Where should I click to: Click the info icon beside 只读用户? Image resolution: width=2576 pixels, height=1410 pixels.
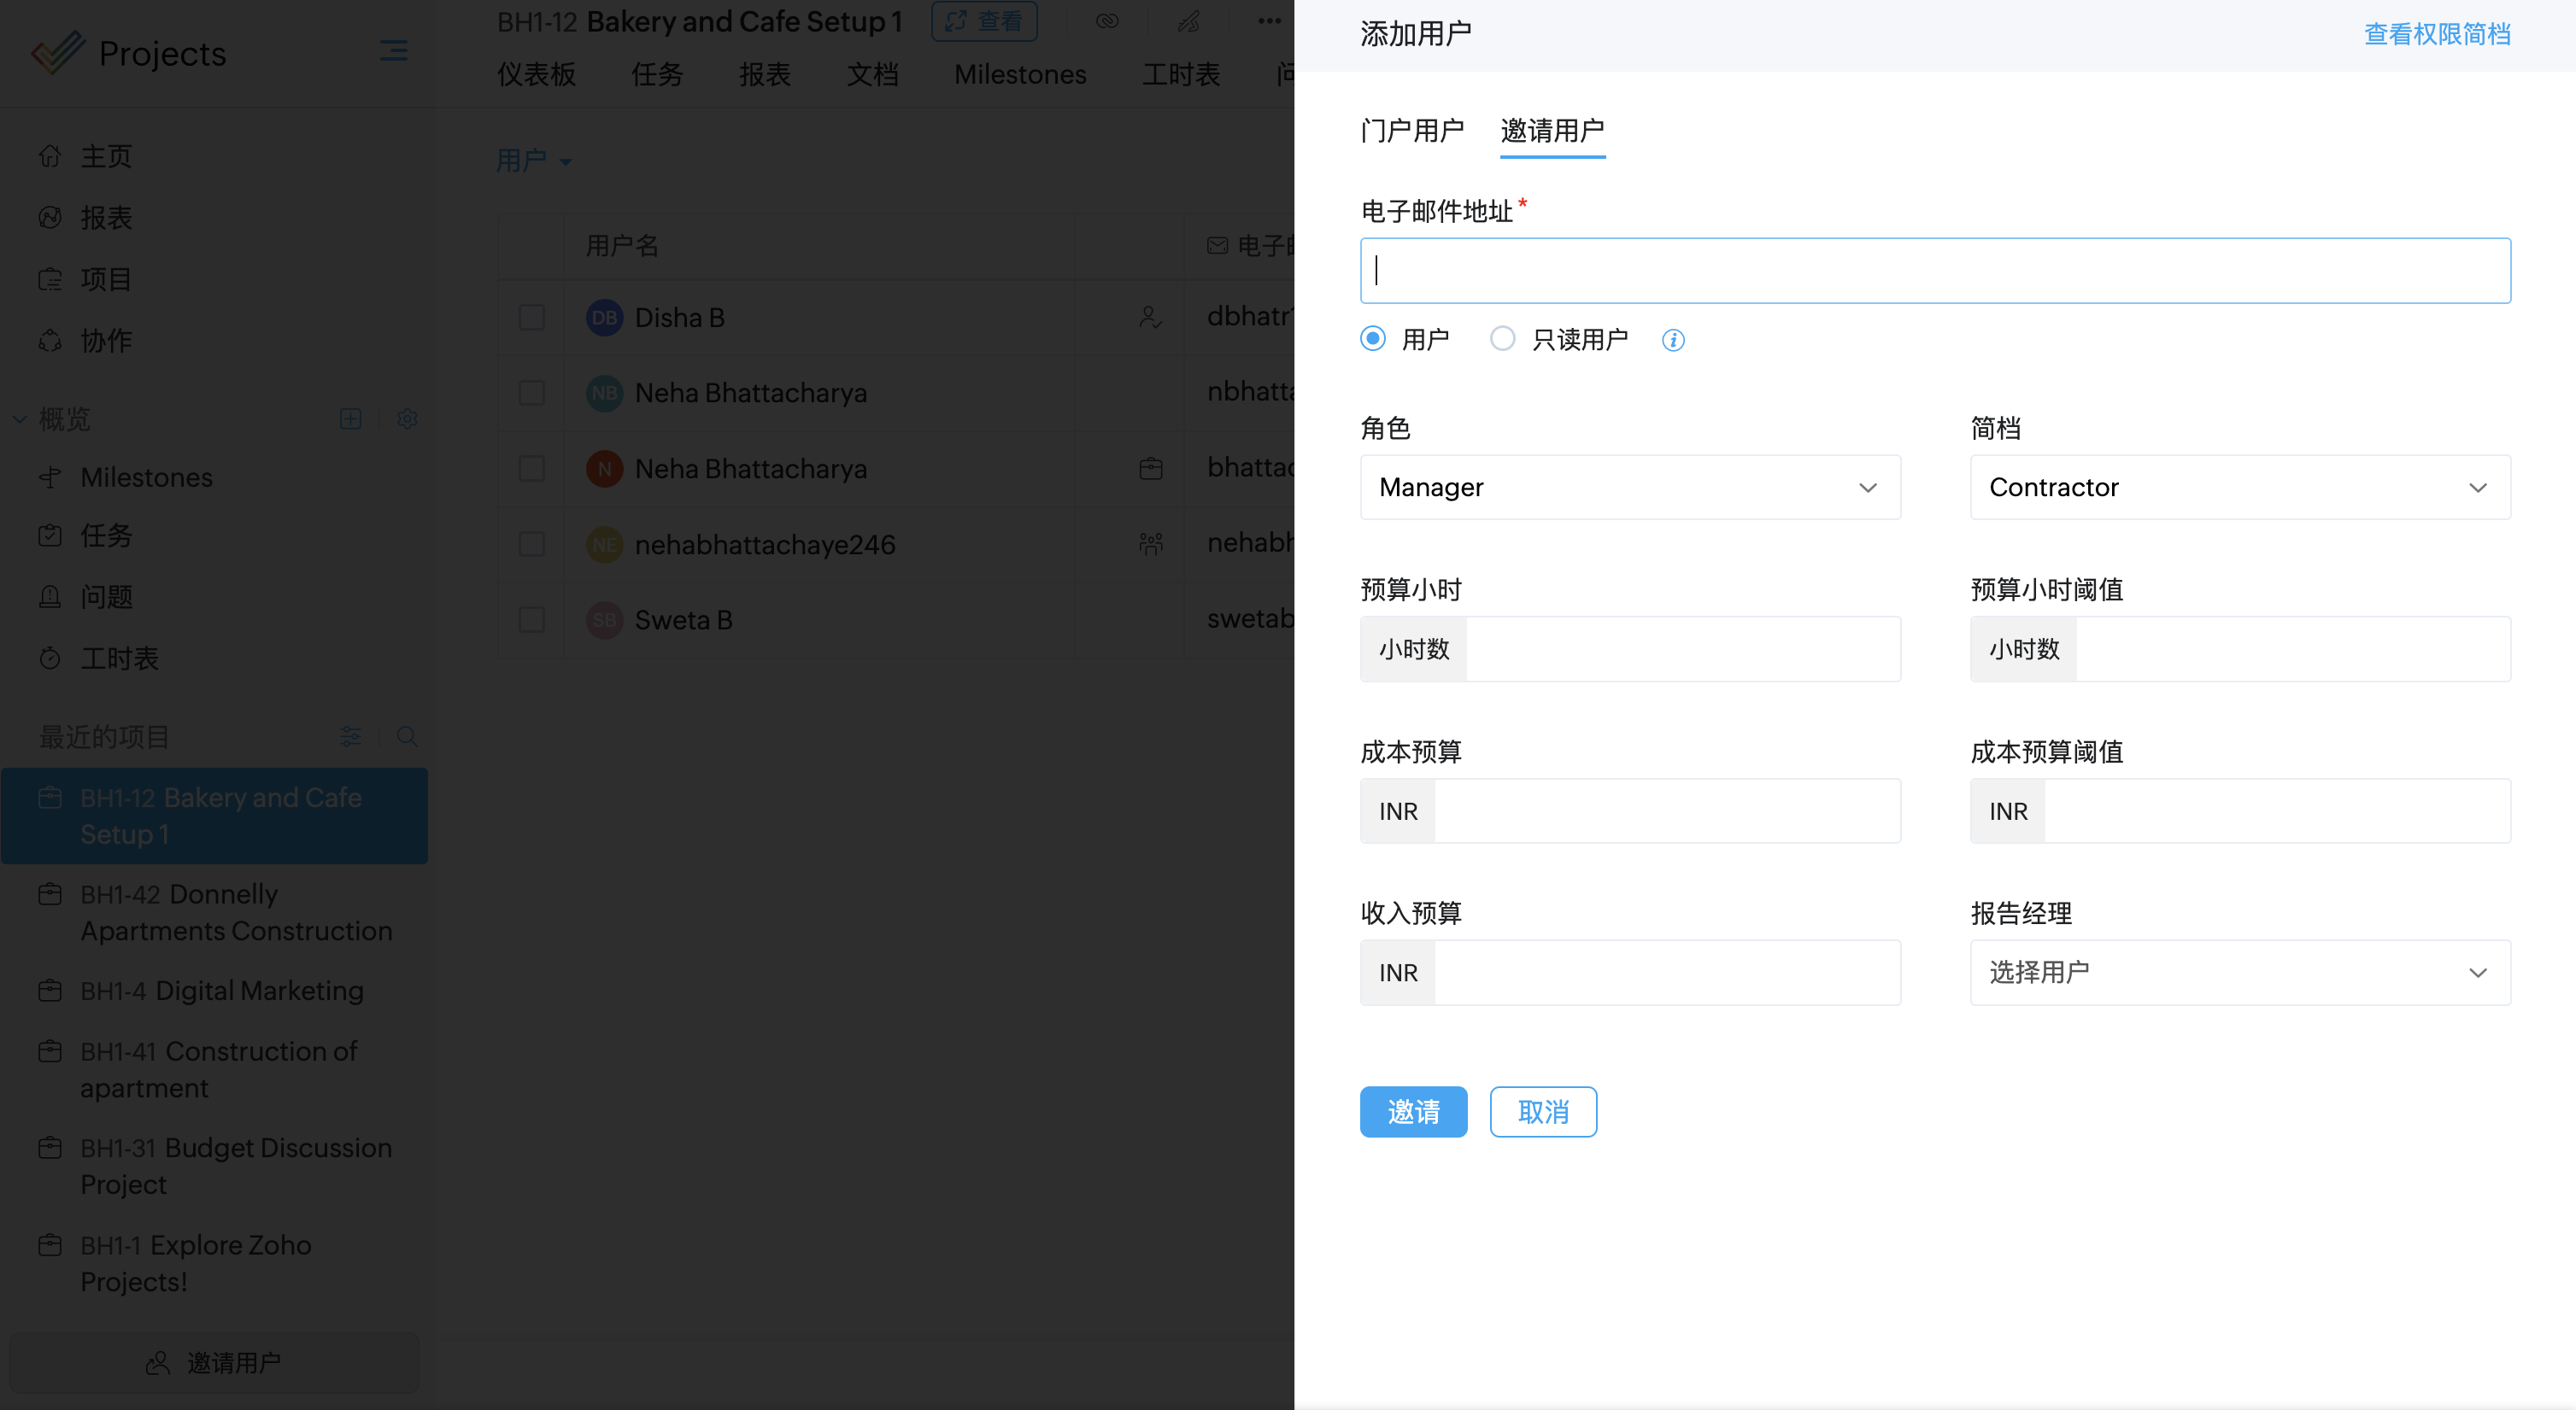(x=1672, y=341)
